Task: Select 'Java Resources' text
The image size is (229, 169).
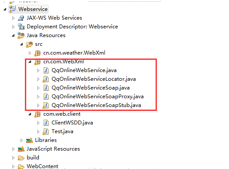Action: (46, 35)
